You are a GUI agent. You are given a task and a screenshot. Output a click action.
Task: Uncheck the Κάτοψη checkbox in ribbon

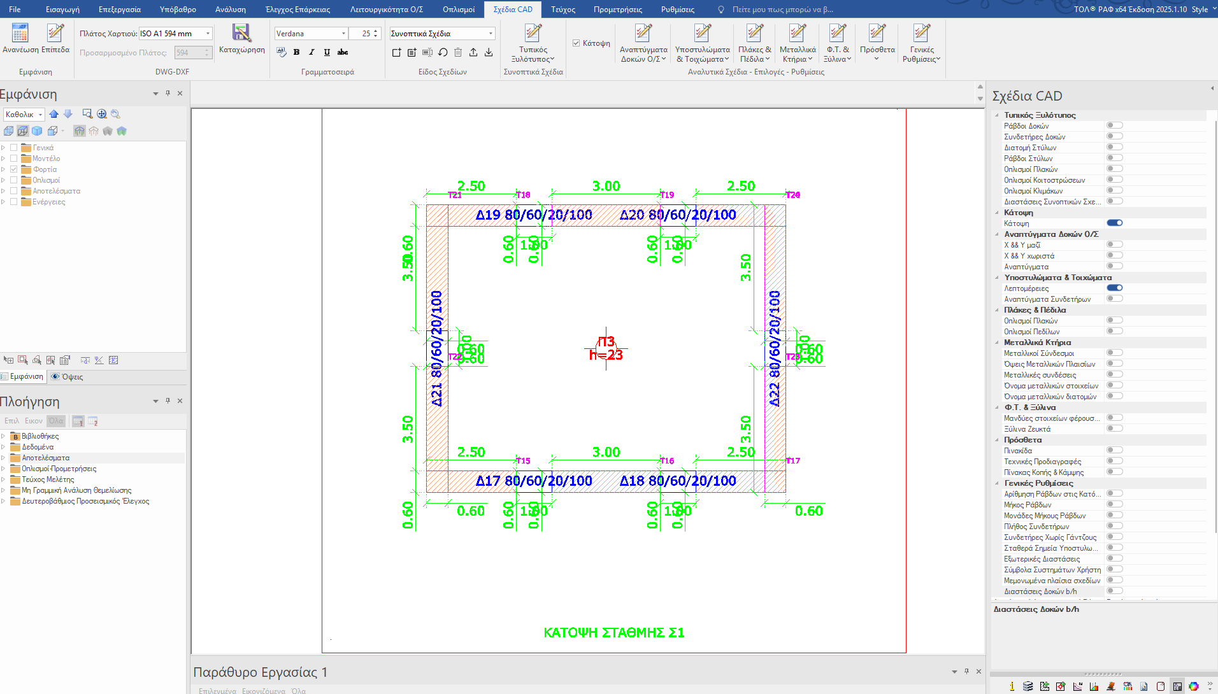pos(576,43)
